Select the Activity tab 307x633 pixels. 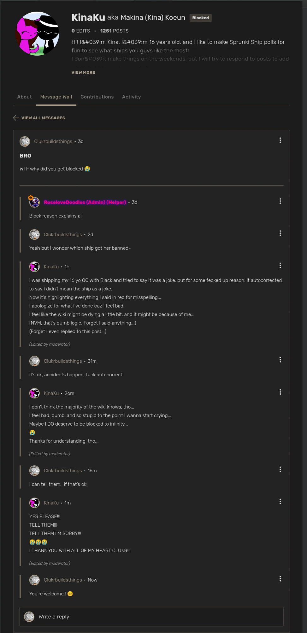click(x=131, y=97)
